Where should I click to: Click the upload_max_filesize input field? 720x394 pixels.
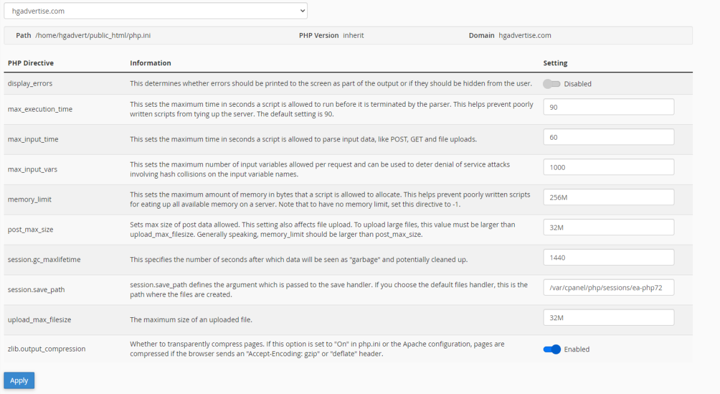point(608,317)
